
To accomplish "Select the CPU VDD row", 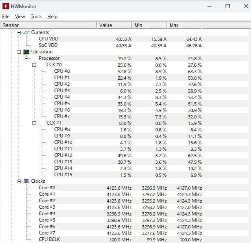I will (x=49, y=39).
